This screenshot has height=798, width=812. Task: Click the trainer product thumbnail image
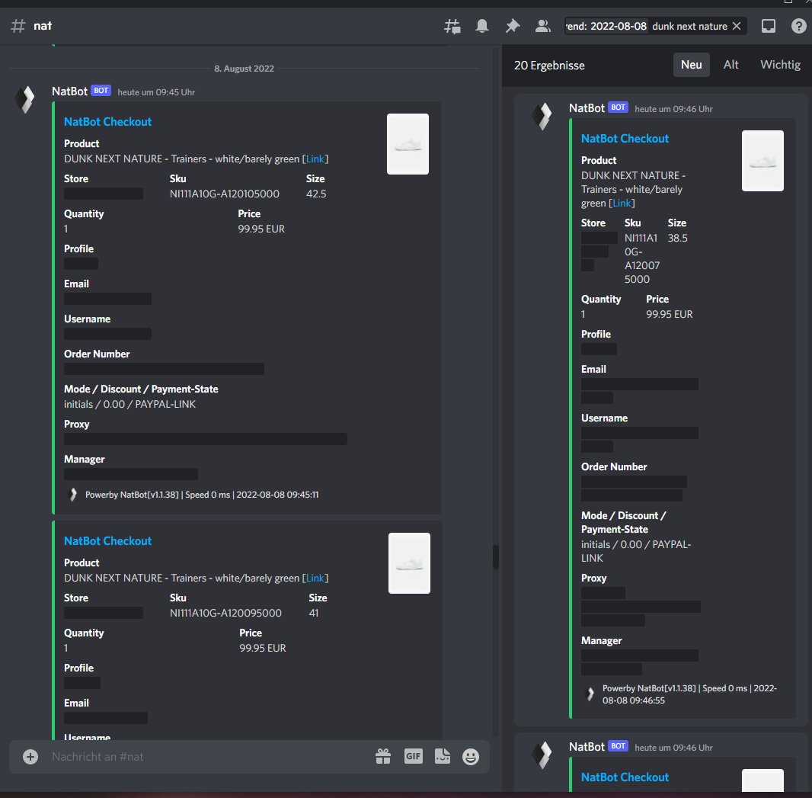point(408,143)
